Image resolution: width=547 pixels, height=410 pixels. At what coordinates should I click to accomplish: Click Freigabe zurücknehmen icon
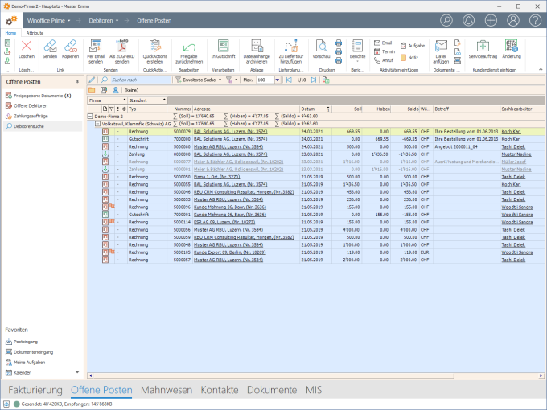click(189, 47)
